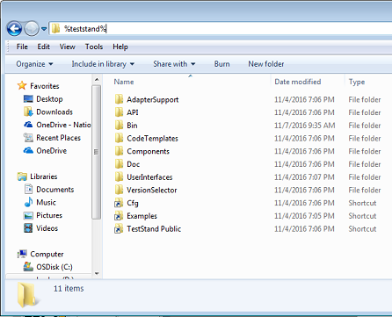Expand the Organize dropdown
Image resolution: width=392 pixels, height=317 pixels.
(34, 64)
